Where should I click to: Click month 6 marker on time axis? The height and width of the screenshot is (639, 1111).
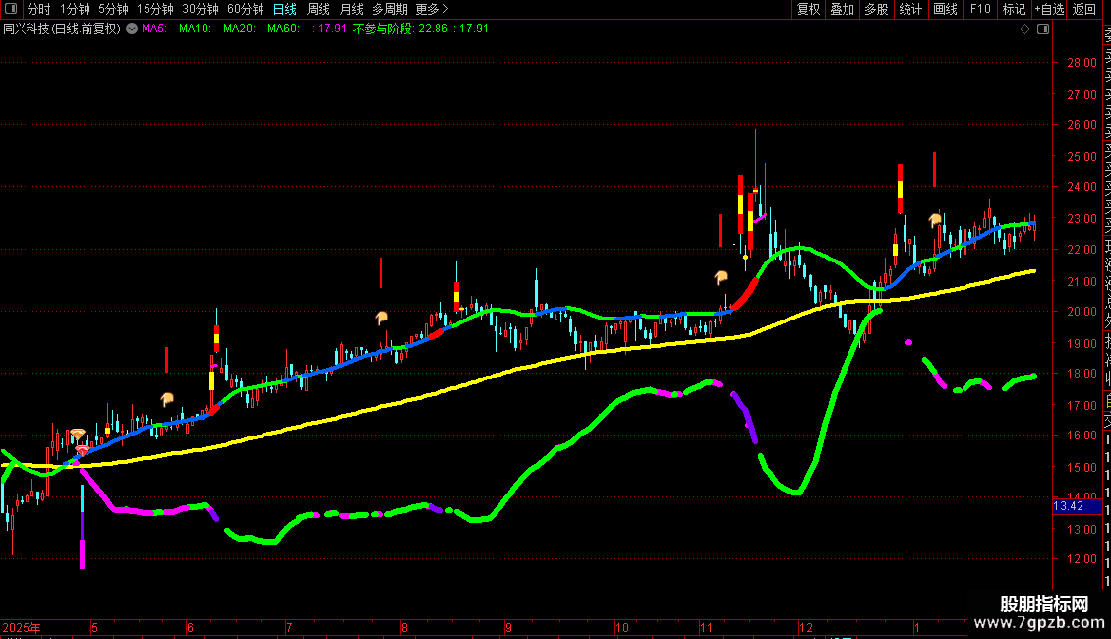coord(190,628)
